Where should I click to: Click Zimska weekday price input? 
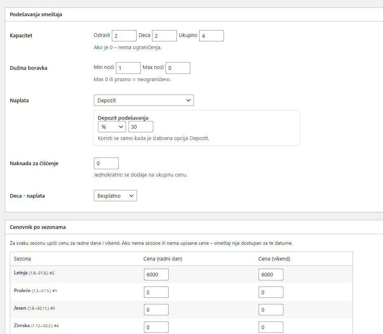156,327
